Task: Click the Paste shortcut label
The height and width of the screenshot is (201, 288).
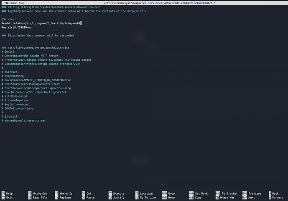Action: [90, 198]
